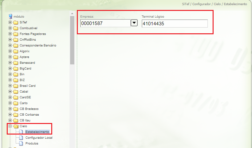Click the Correspondente Bancário folder icon

coord(16,45)
